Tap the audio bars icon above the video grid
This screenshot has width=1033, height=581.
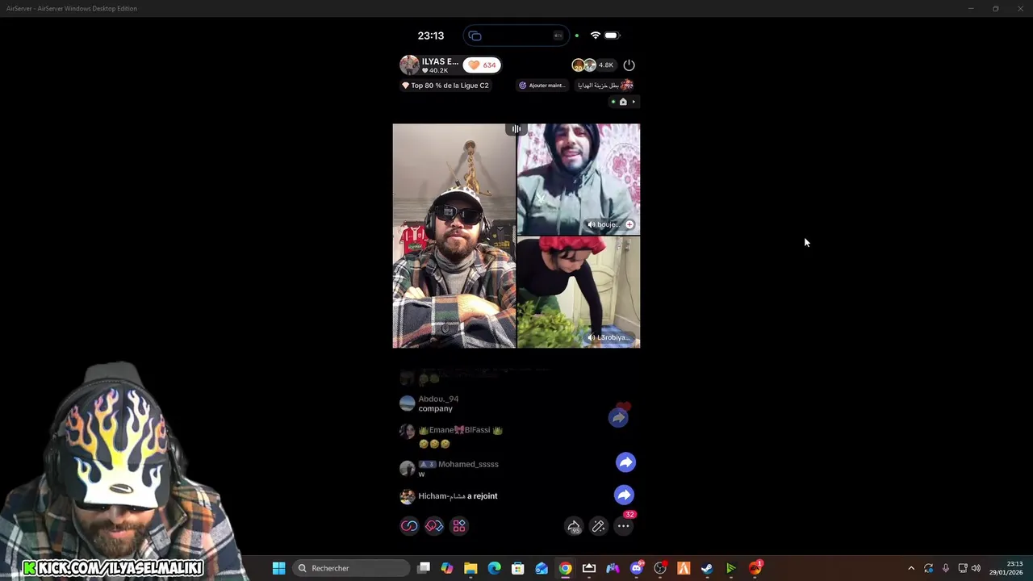click(x=516, y=128)
